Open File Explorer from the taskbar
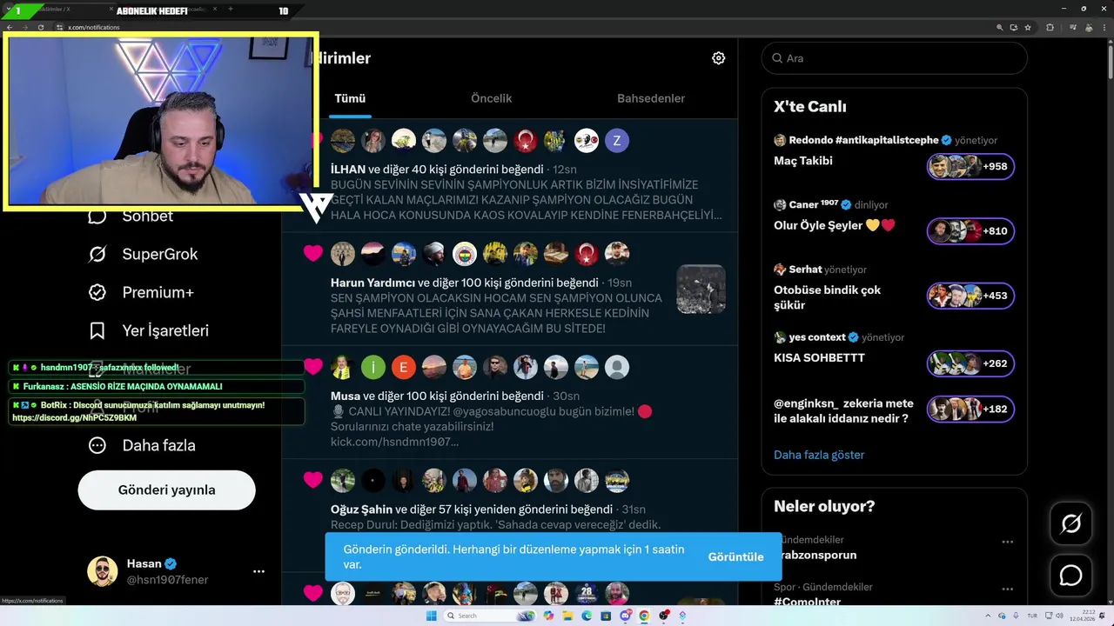Viewport: 1114px width, 626px height. coord(567,616)
